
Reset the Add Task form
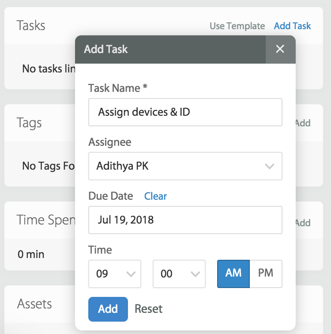(x=148, y=309)
